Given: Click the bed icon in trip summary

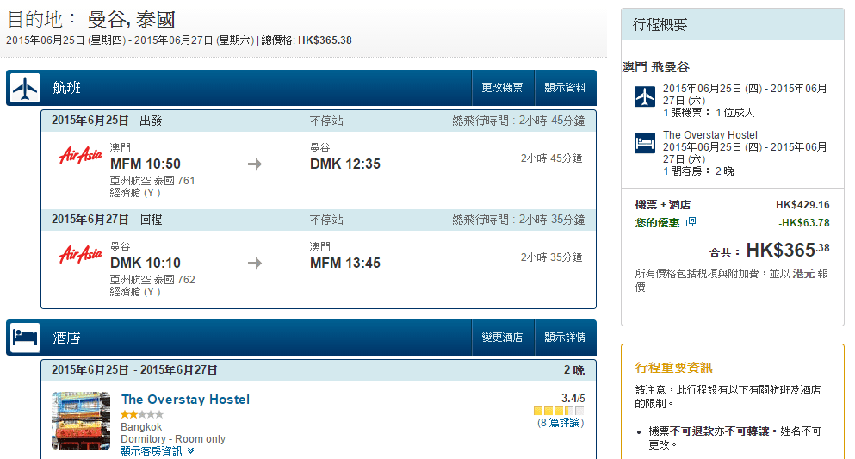Looking at the screenshot, I should (645, 144).
